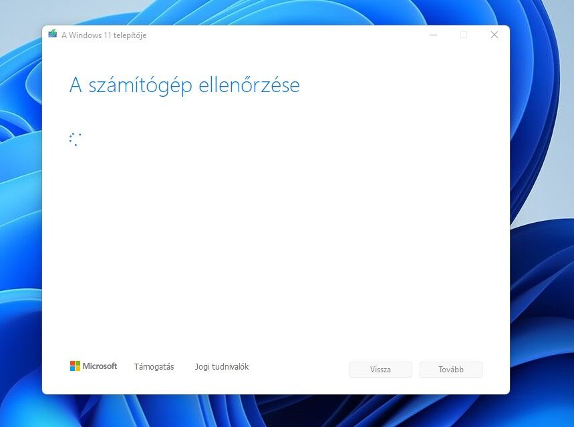Click the 'A számítógép ellenőrzése' heading
Screen dimensions: 574x427
(x=184, y=85)
